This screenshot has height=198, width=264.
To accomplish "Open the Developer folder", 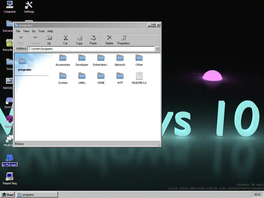I will [x=82, y=60].
